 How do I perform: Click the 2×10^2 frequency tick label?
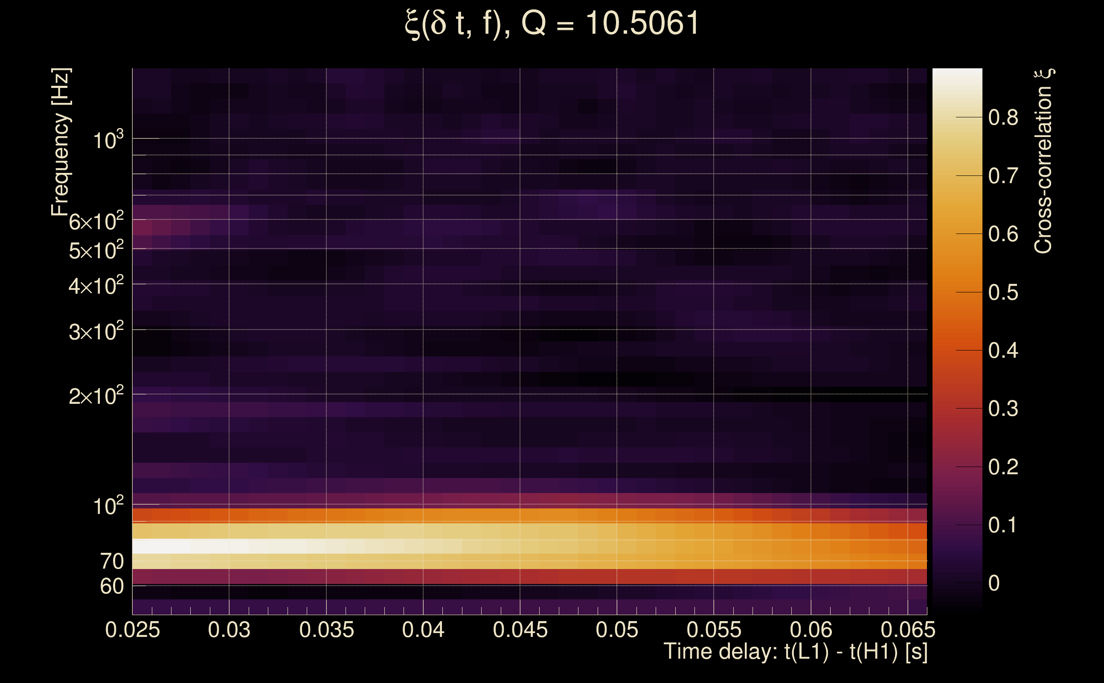pyautogui.click(x=96, y=396)
